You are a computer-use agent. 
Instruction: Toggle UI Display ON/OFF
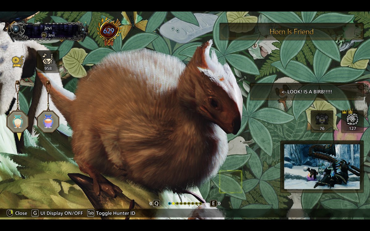pyautogui.click(x=62, y=213)
